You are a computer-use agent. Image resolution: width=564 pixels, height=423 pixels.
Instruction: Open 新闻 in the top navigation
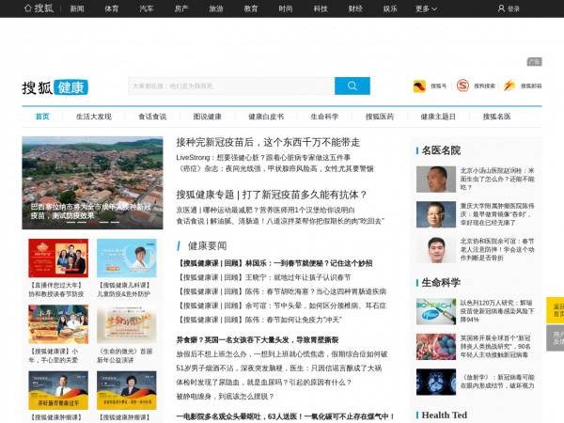click(77, 8)
